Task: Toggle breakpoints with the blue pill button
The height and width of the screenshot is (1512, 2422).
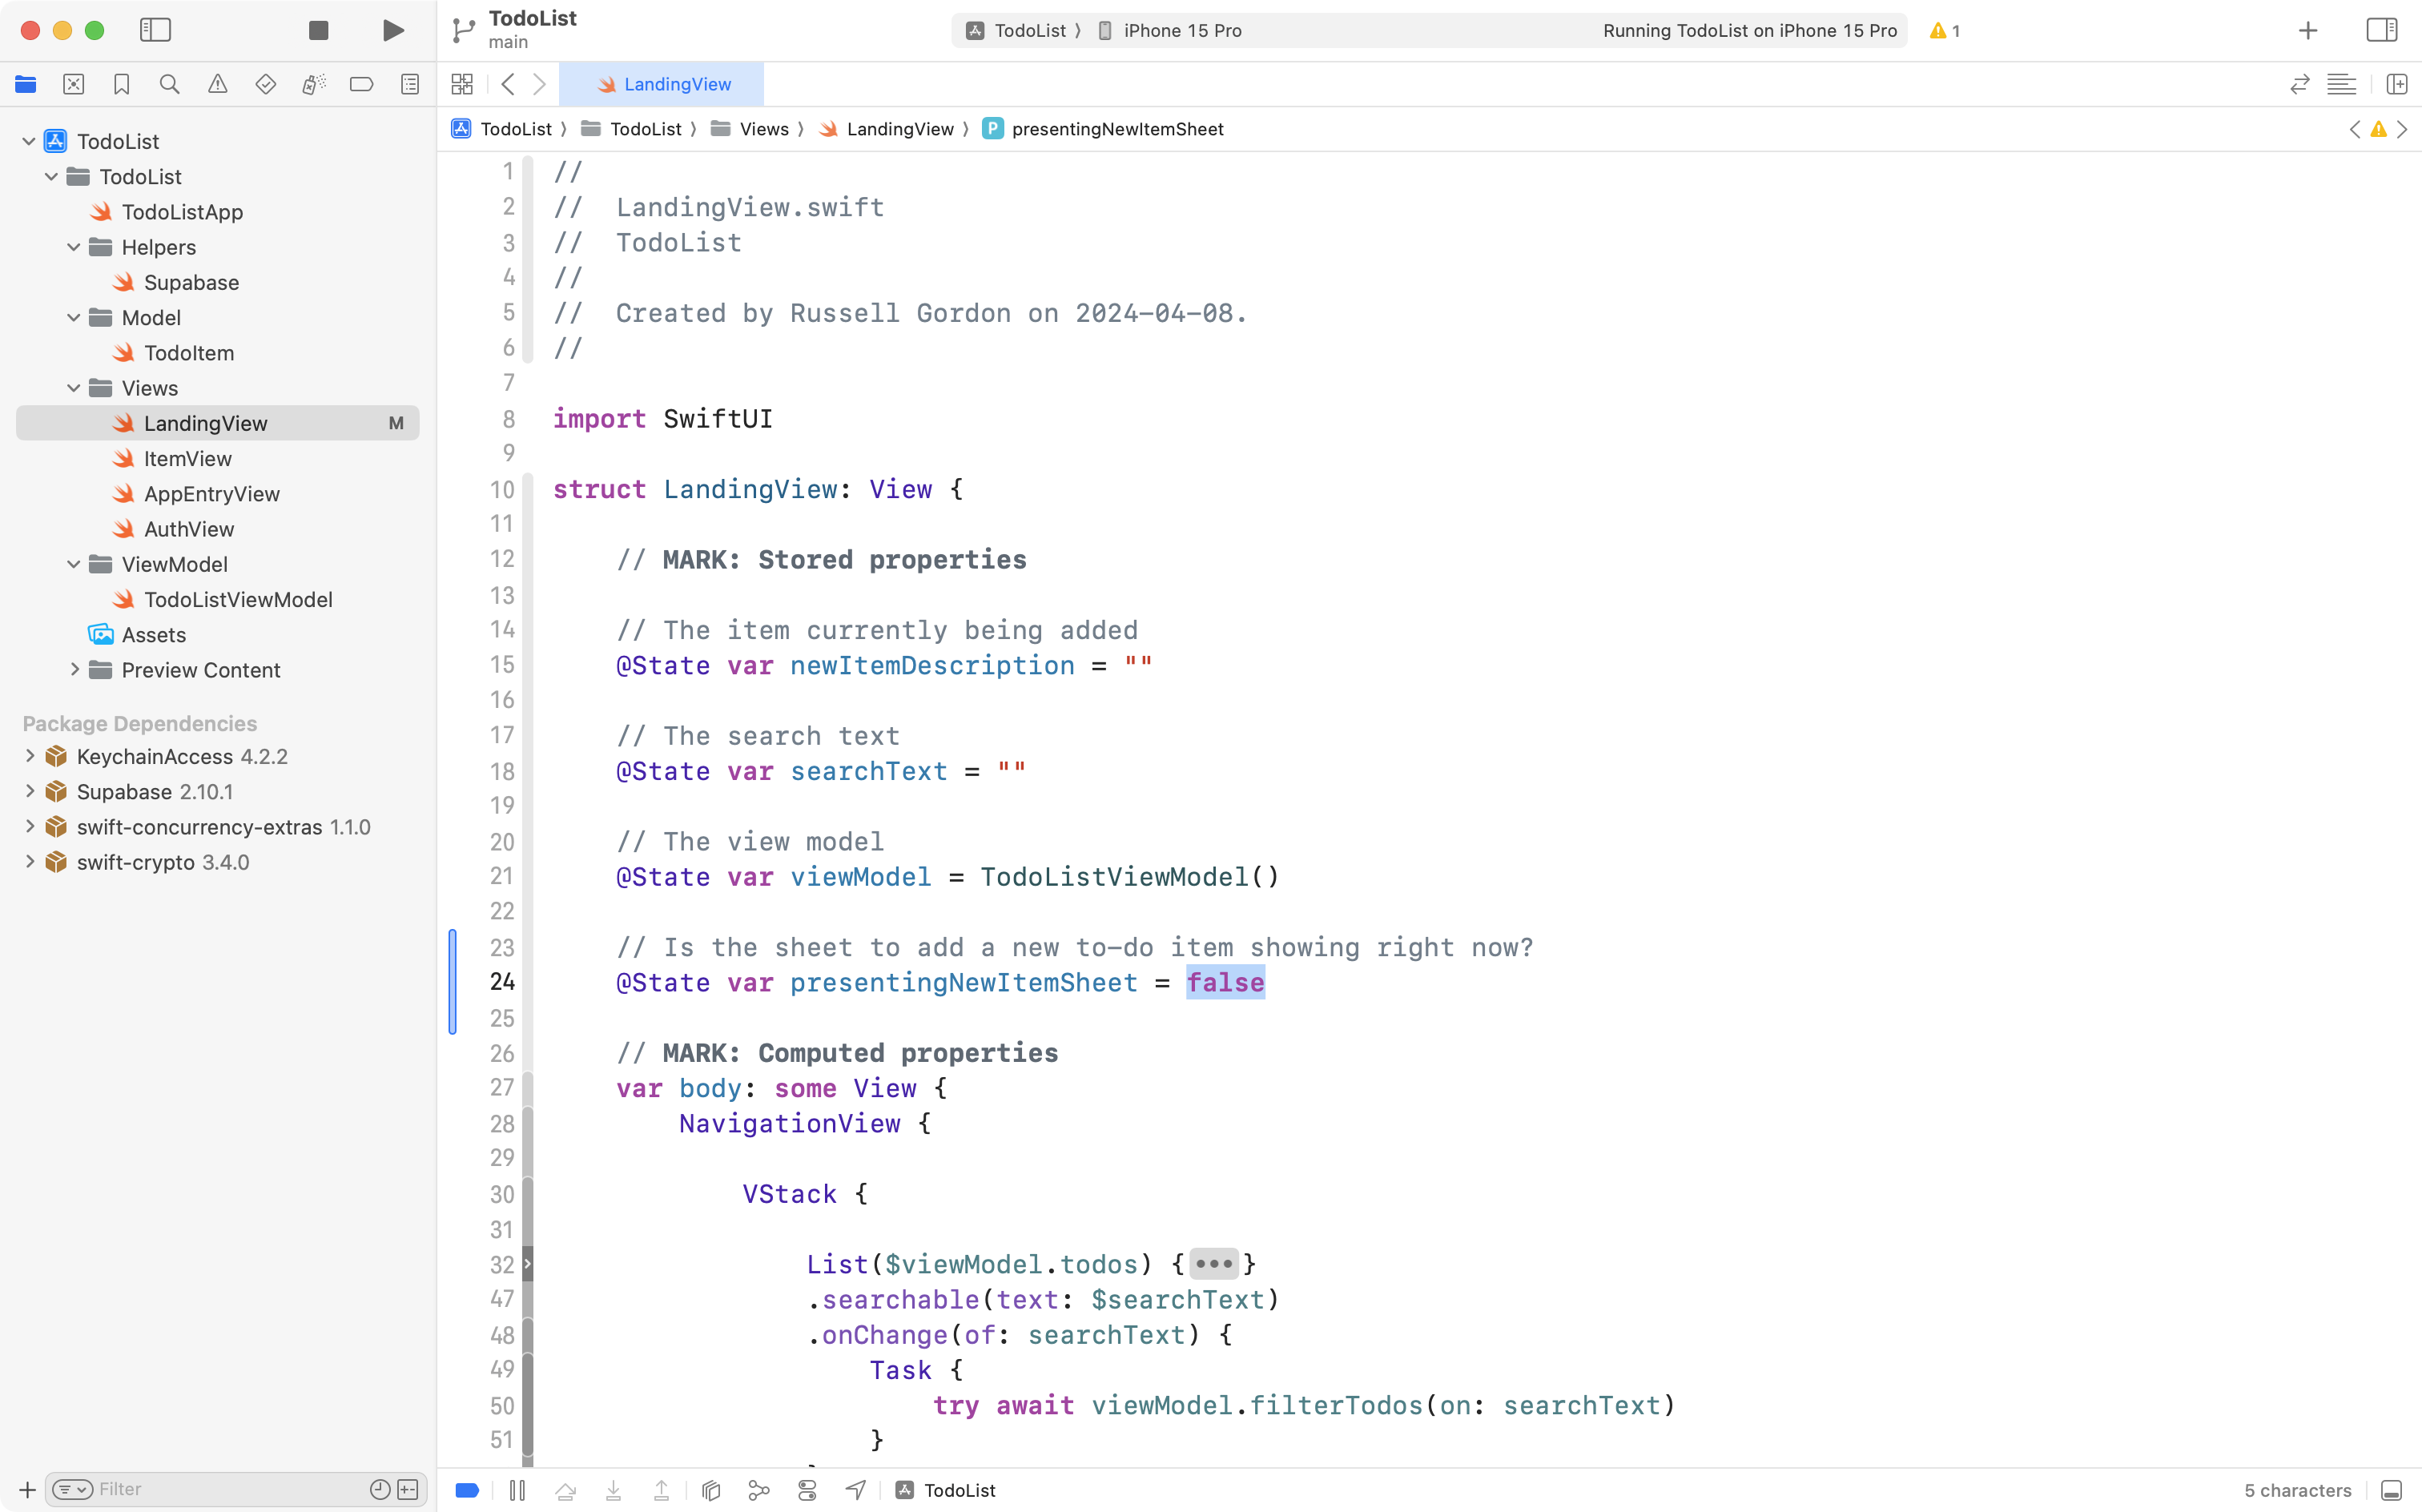Action: [x=466, y=1489]
